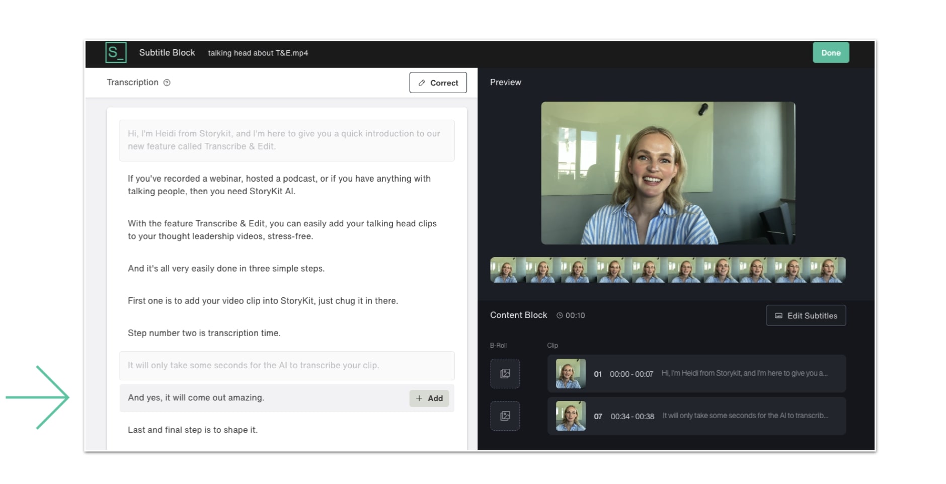Add B-Roll image to clip 07
This screenshot has width=946, height=484.
tap(505, 416)
